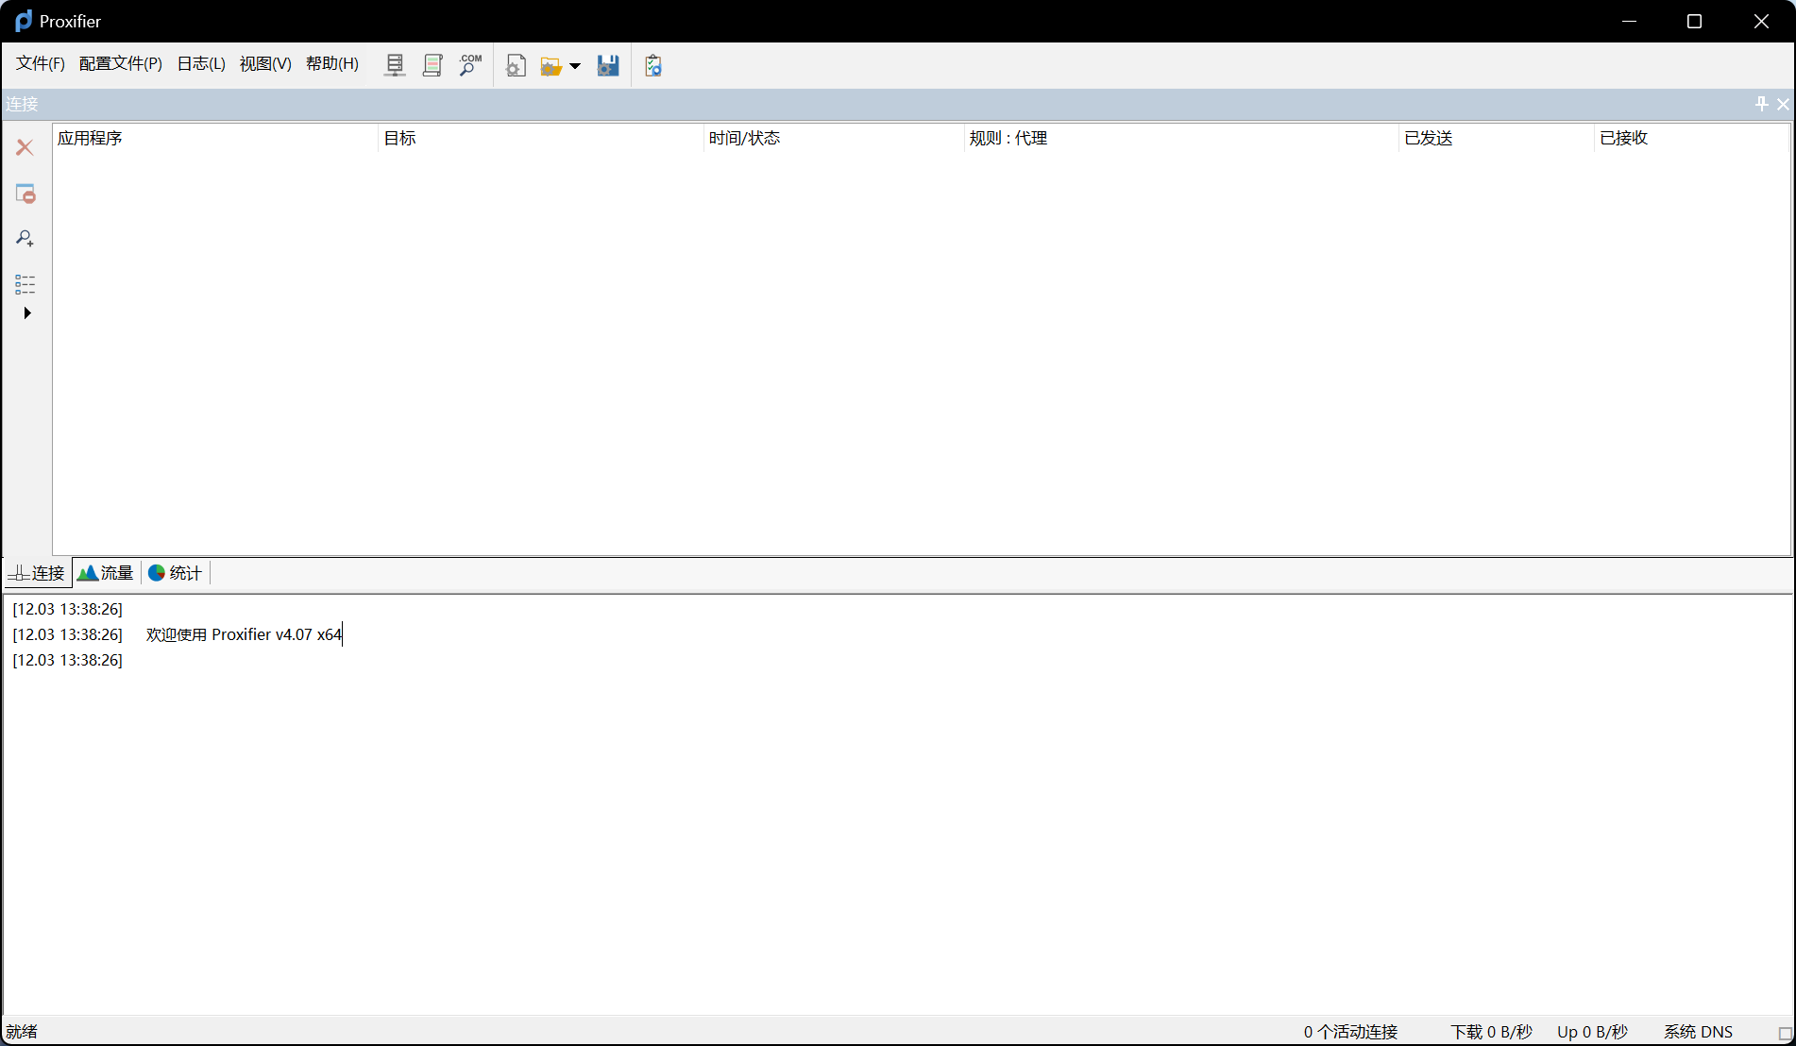Open profile folder icon

coord(551,66)
